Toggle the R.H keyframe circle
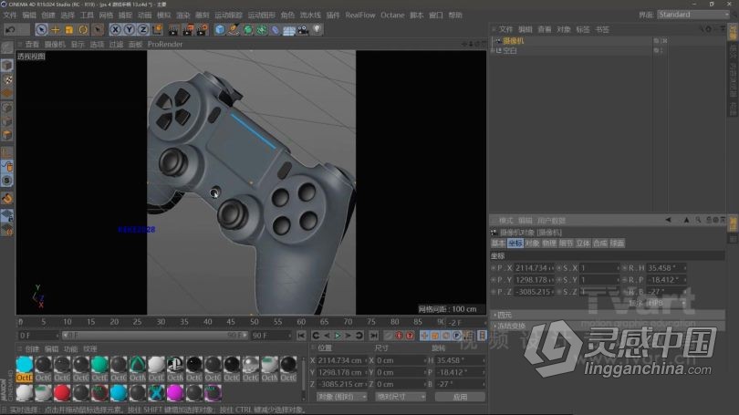The height and width of the screenshot is (415, 739). point(625,267)
